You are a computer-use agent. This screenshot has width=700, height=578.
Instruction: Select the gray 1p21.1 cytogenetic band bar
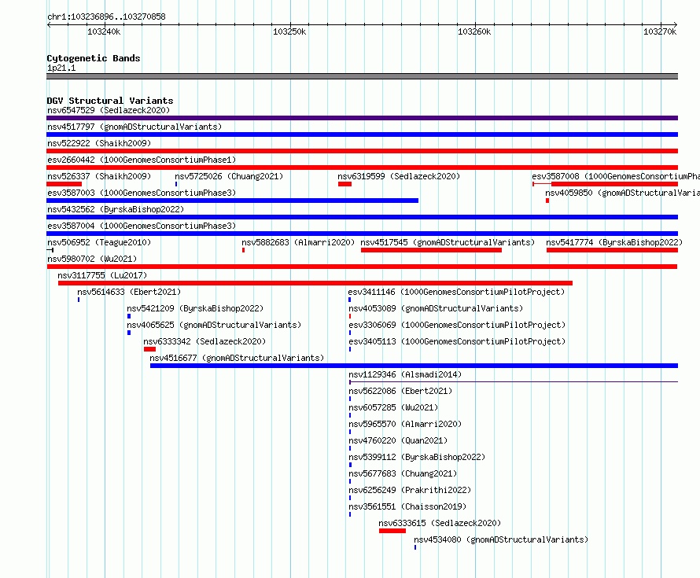point(362,76)
